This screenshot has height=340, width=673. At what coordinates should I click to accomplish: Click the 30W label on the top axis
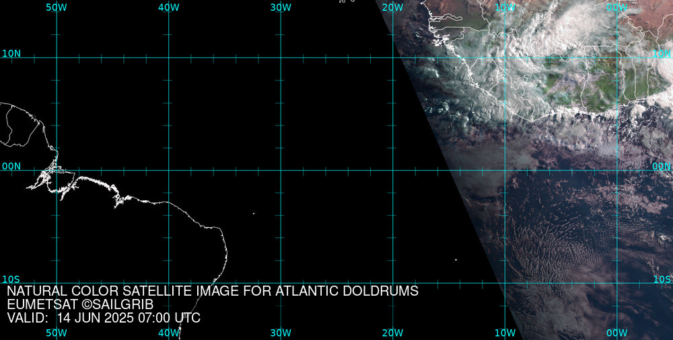281,7
